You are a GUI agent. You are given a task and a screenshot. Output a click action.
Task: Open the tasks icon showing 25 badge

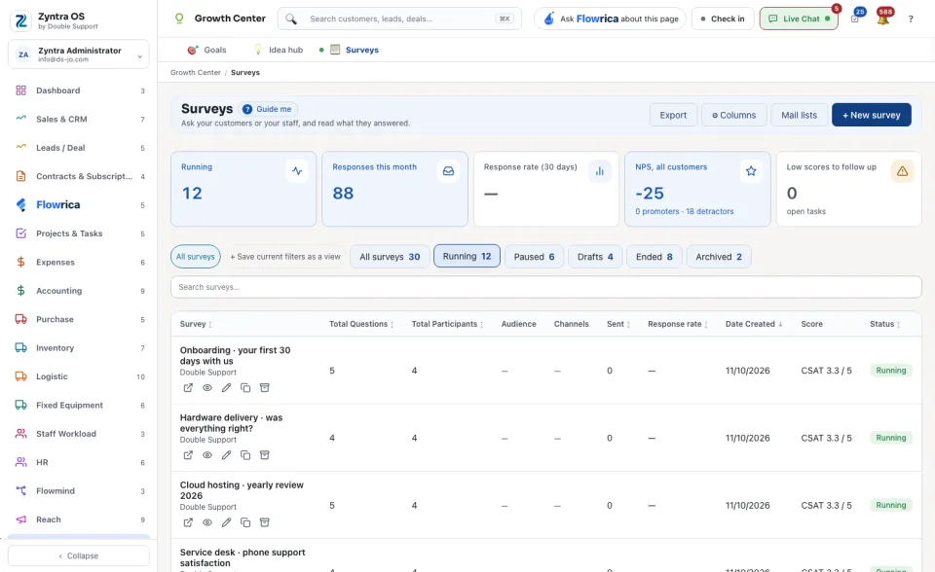(856, 18)
